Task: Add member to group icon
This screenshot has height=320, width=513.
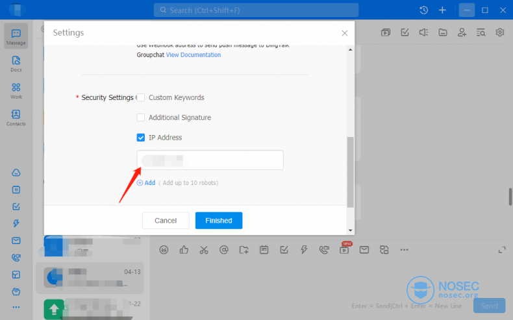Action: click(462, 32)
